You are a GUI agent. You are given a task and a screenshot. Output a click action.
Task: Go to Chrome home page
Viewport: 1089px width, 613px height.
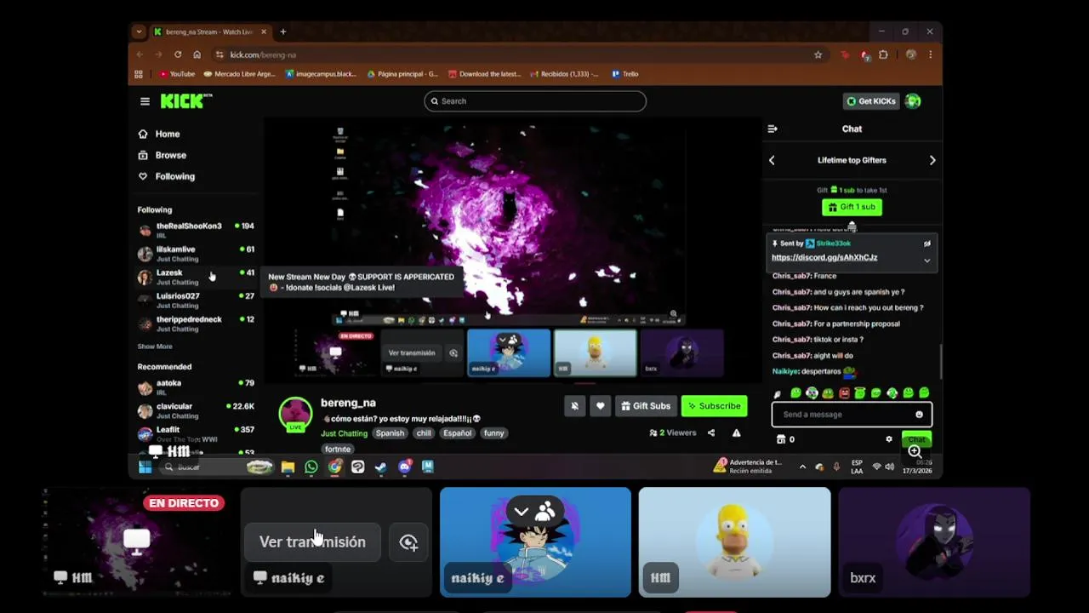click(x=197, y=54)
